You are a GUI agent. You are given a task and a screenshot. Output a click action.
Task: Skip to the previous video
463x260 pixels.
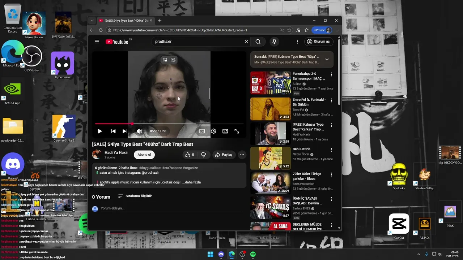coord(113,131)
